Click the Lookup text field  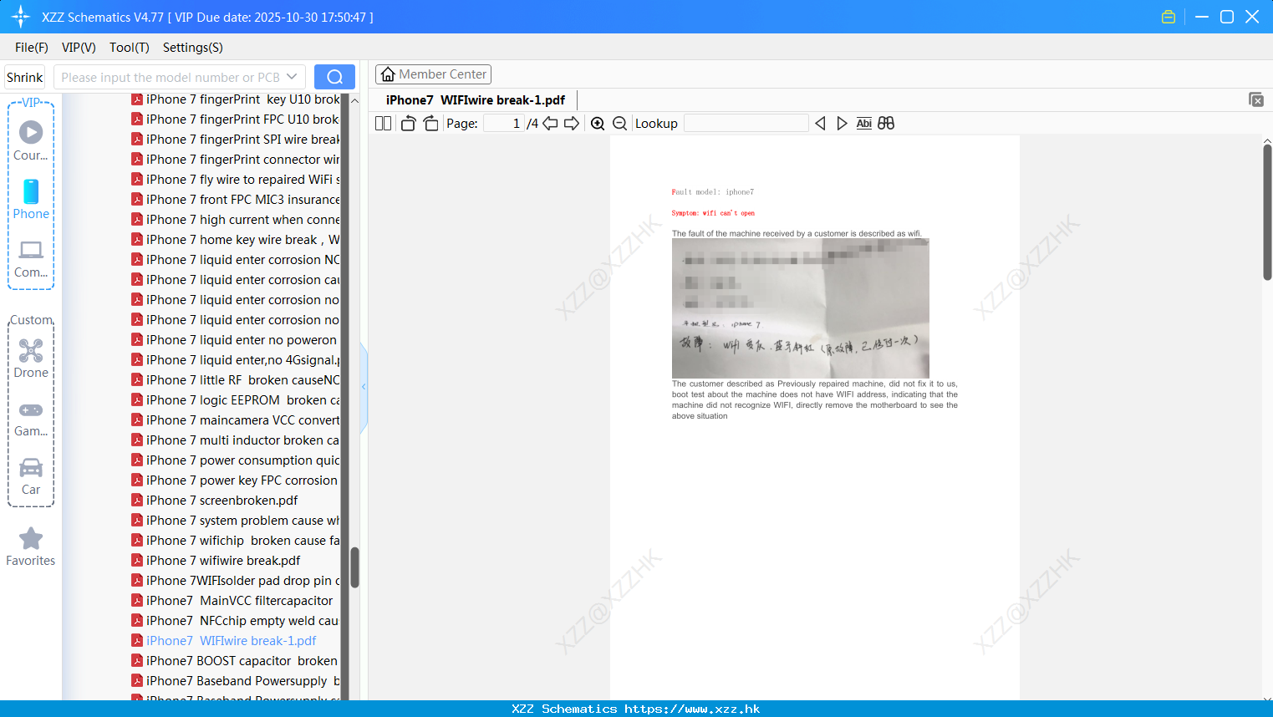(x=746, y=124)
